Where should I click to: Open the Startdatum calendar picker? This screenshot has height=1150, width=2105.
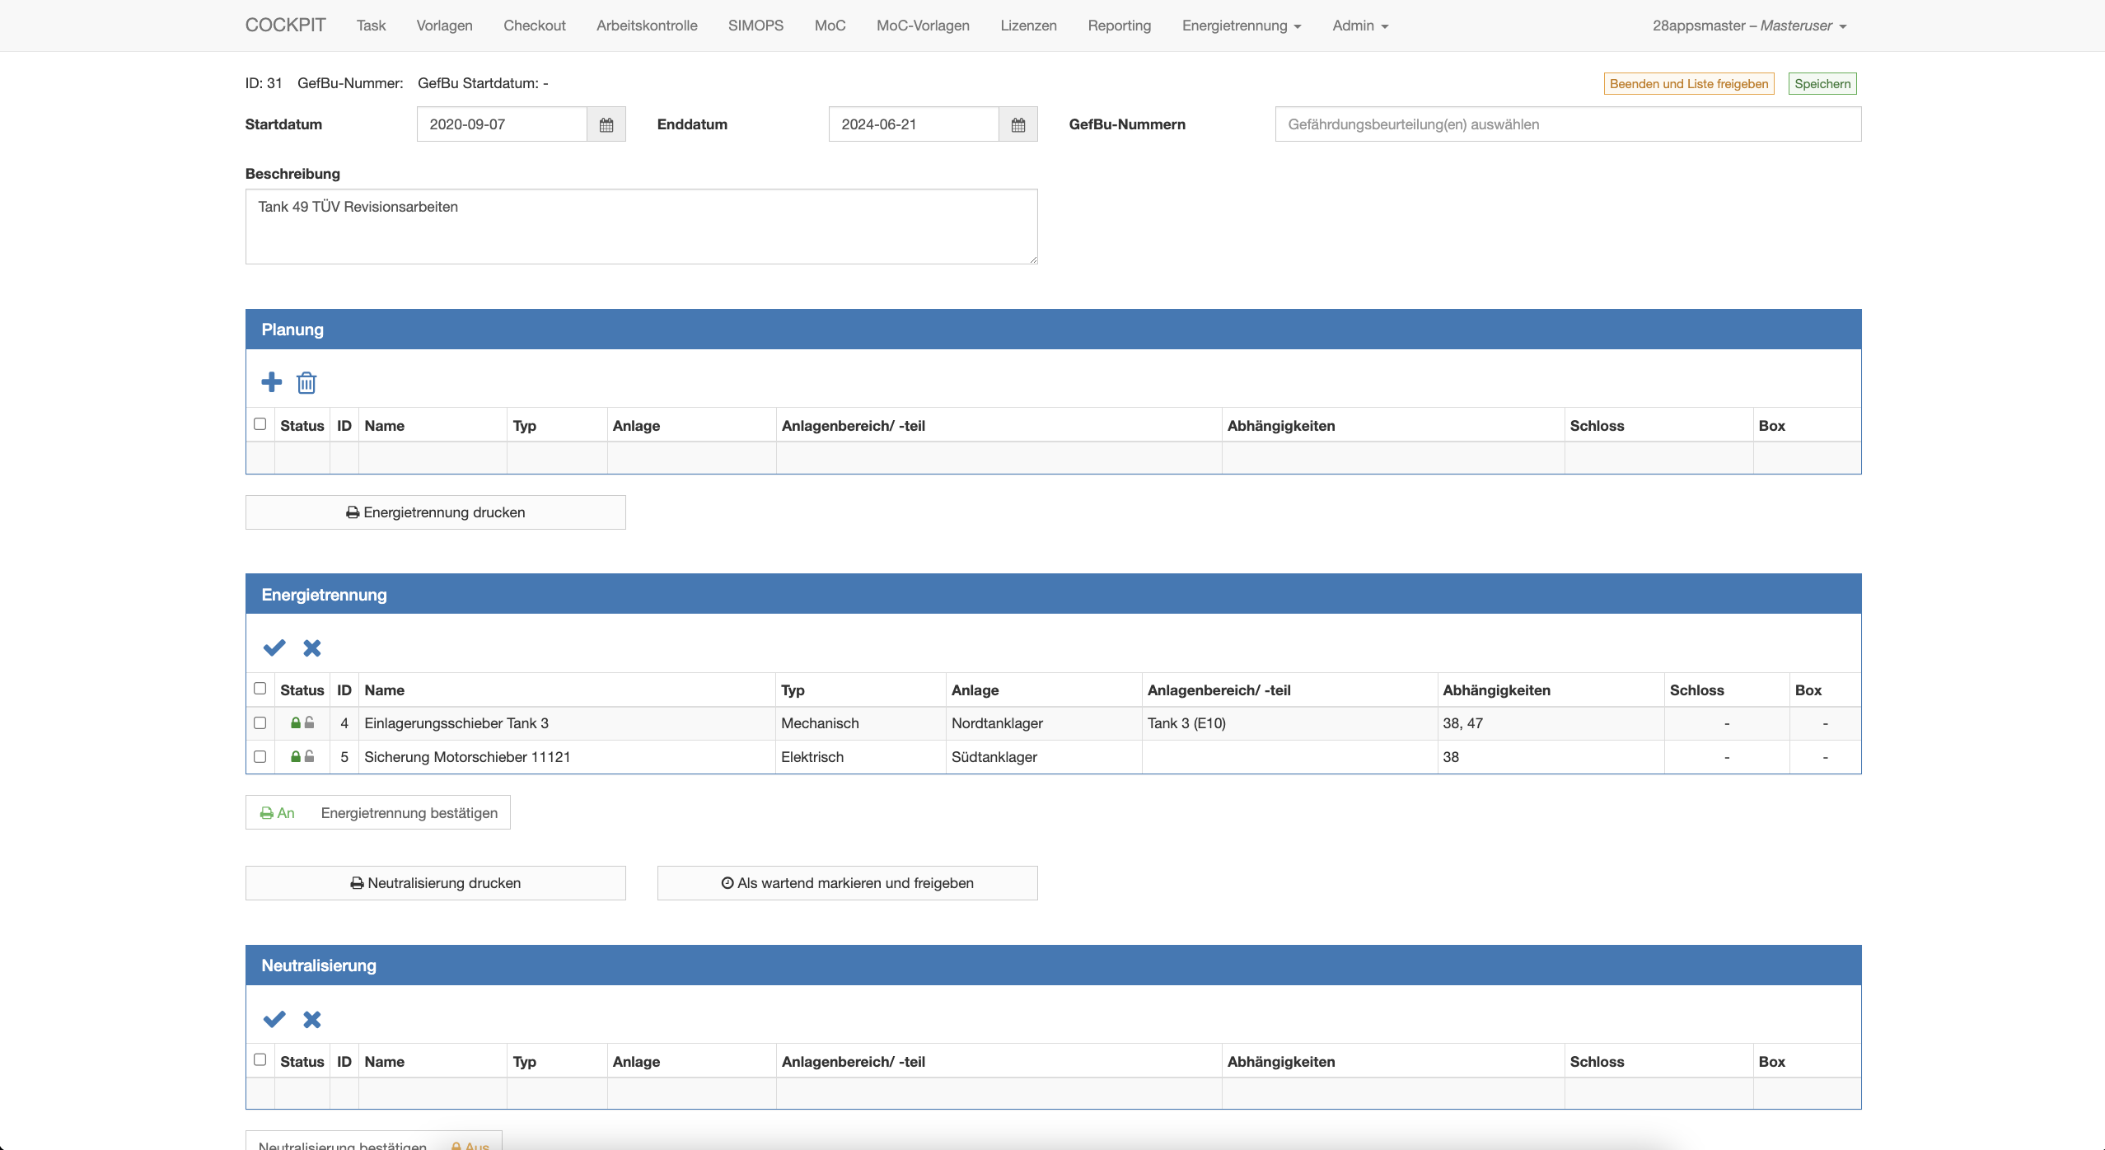click(x=606, y=124)
